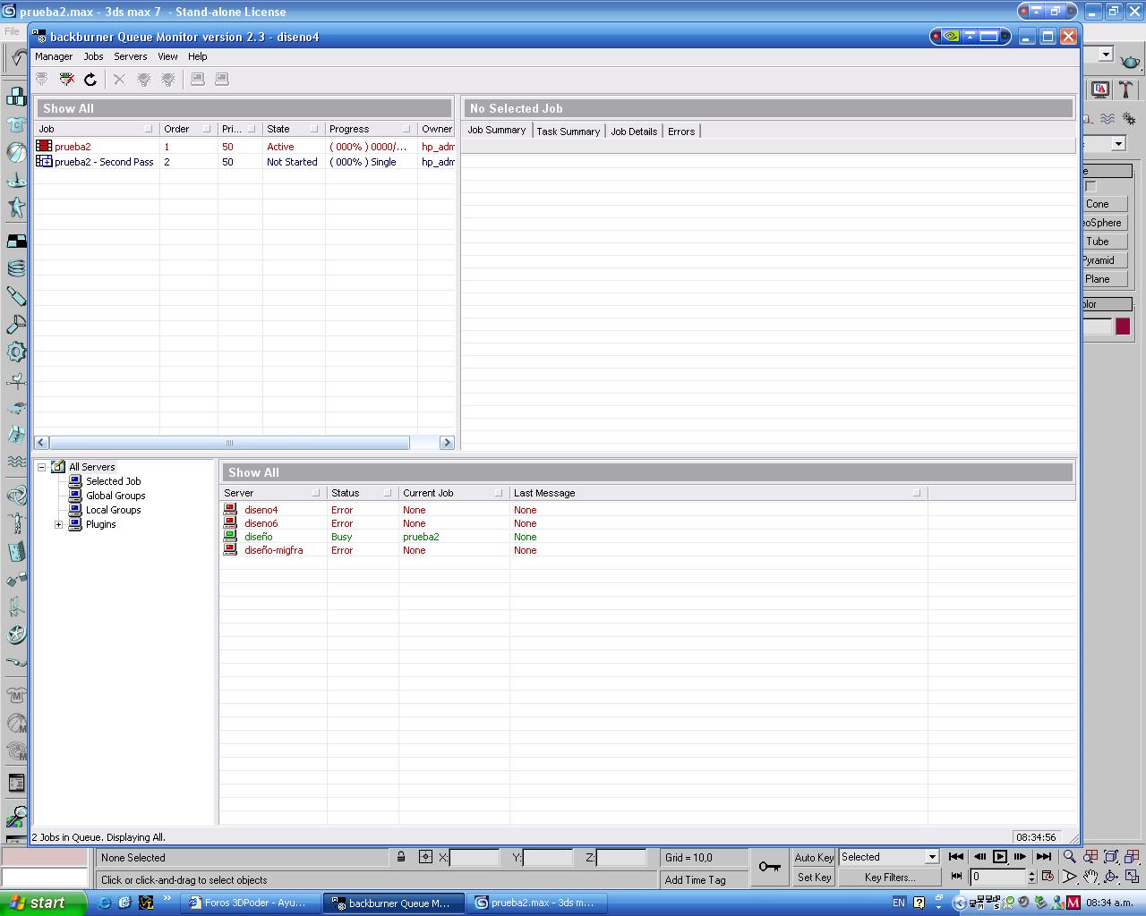The width and height of the screenshot is (1146, 916).
Task: Click the prueba2 job film icon
Action: pyautogui.click(x=44, y=146)
